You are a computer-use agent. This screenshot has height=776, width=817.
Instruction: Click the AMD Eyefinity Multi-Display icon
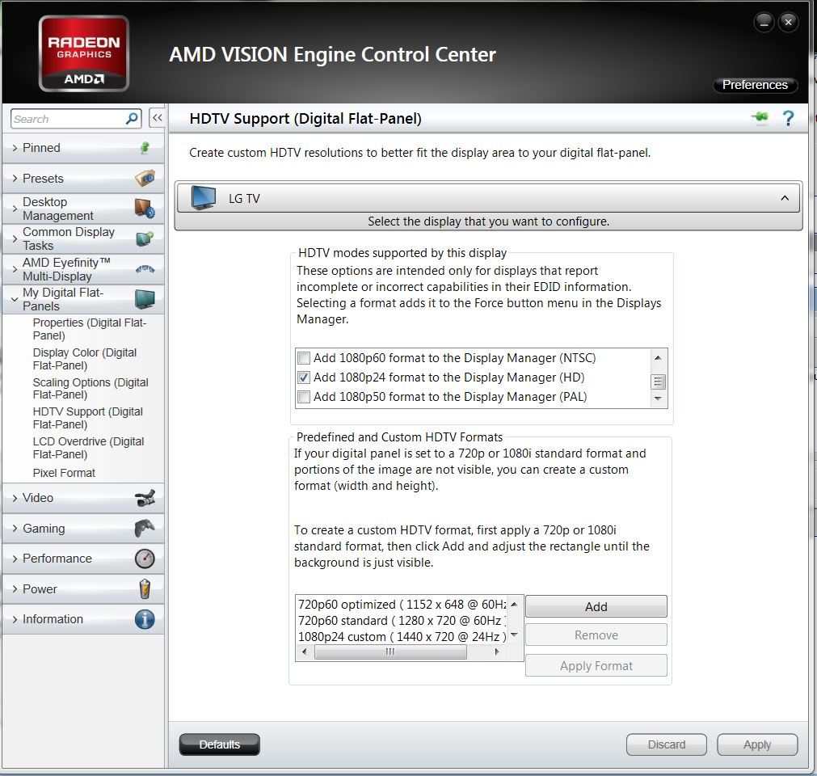[145, 269]
